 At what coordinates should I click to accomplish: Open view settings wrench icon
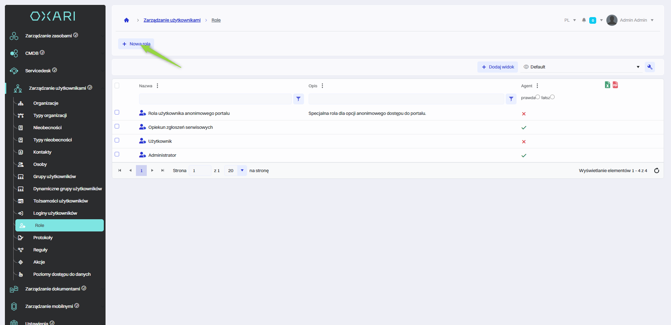tap(650, 67)
